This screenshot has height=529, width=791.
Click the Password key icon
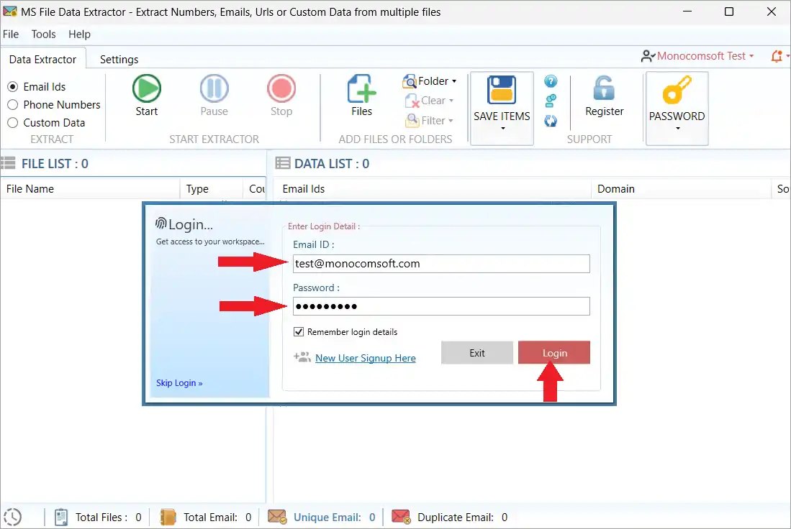pos(677,90)
